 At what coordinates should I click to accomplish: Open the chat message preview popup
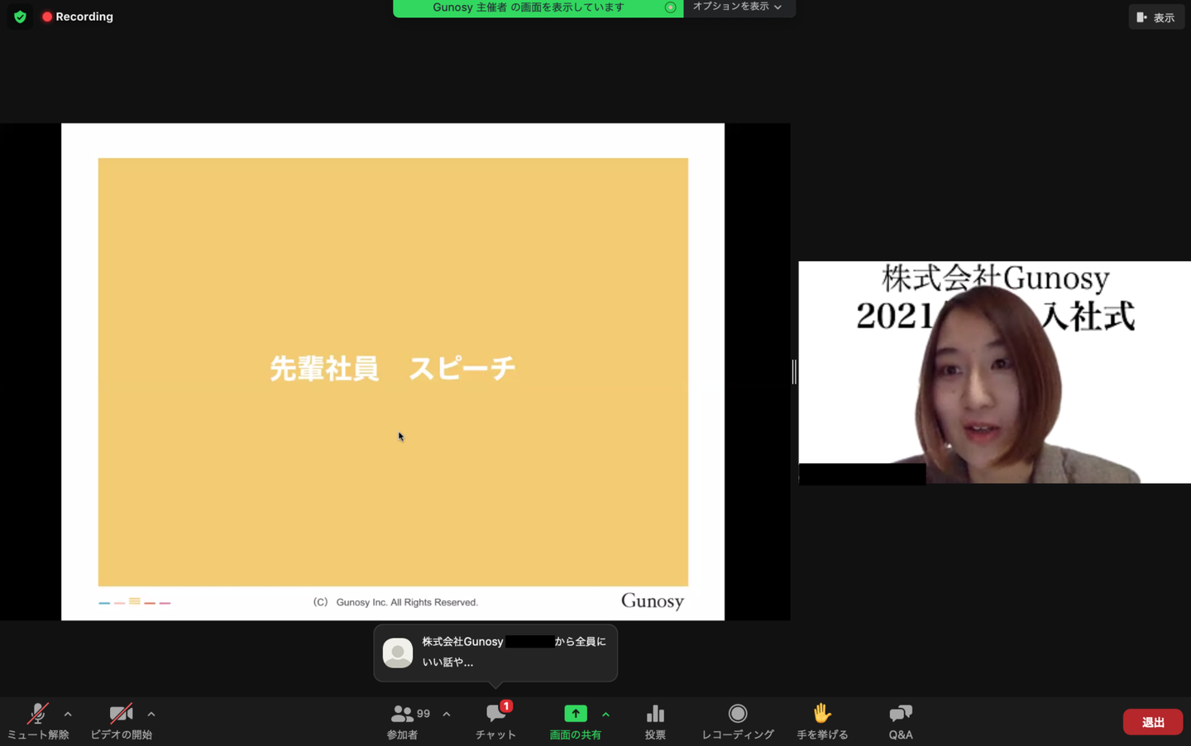point(495,653)
